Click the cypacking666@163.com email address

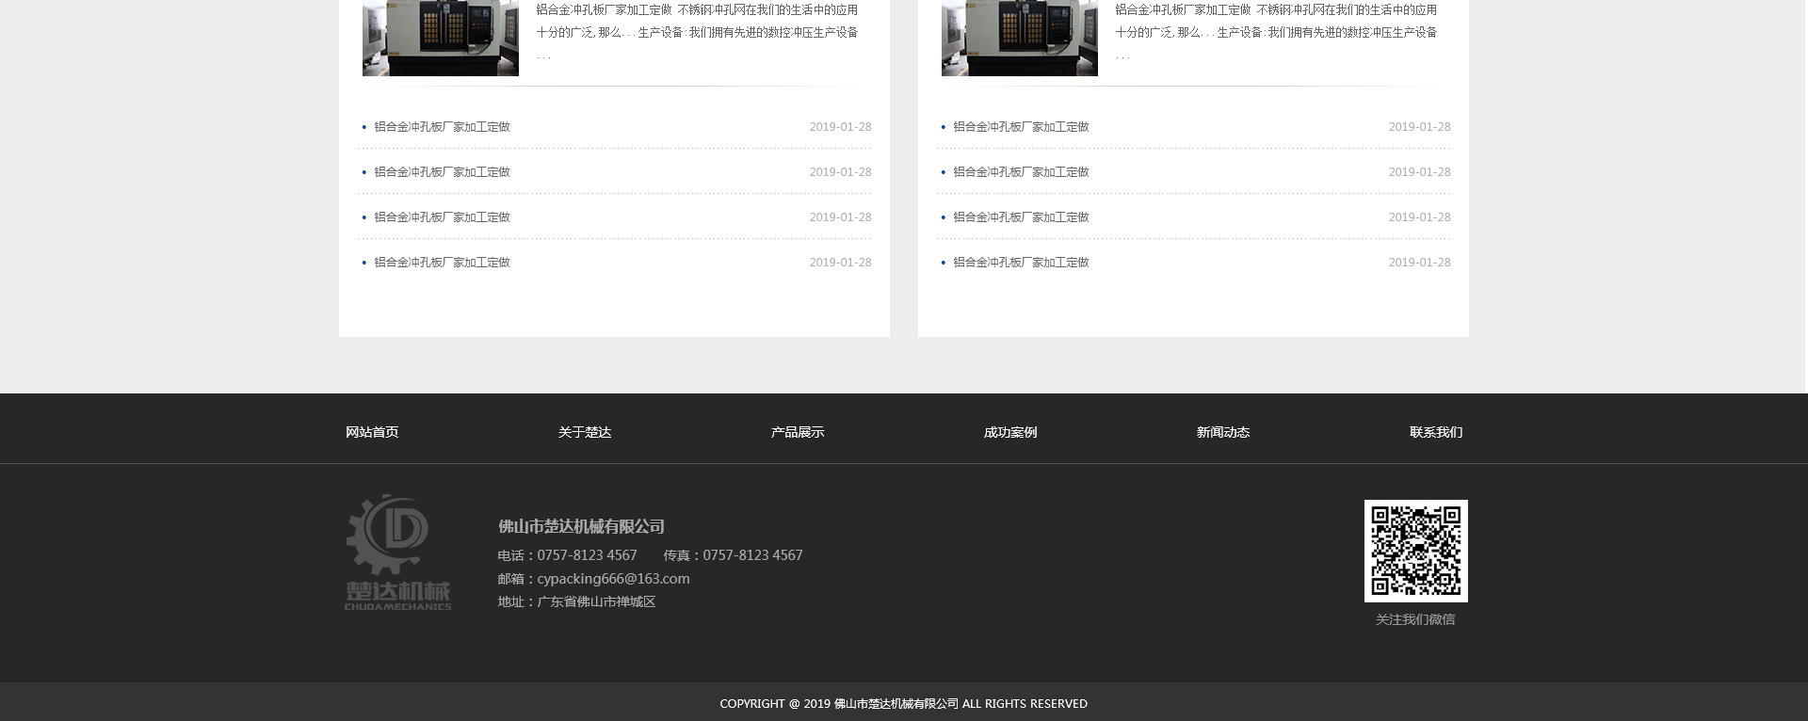pyautogui.click(x=613, y=579)
